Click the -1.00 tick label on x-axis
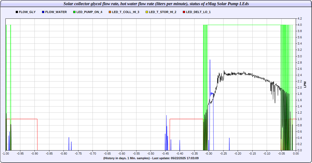Image resolution: width=312 pixels, height=163 pixels. click(x=6, y=153)
